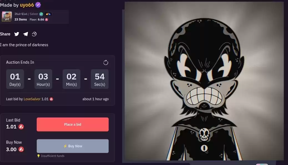Click the Insufficient funds notice

tap(51, 156)
